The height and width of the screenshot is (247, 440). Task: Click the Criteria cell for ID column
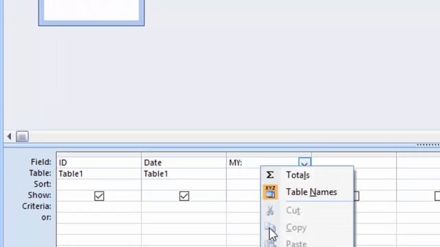pos(99,207)
